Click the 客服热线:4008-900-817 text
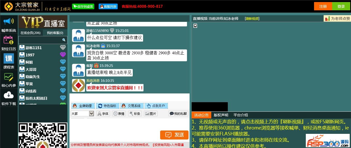 (142, 6)
